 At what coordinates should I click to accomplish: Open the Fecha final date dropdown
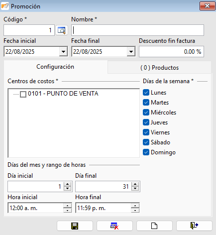[x=131, y=52]
